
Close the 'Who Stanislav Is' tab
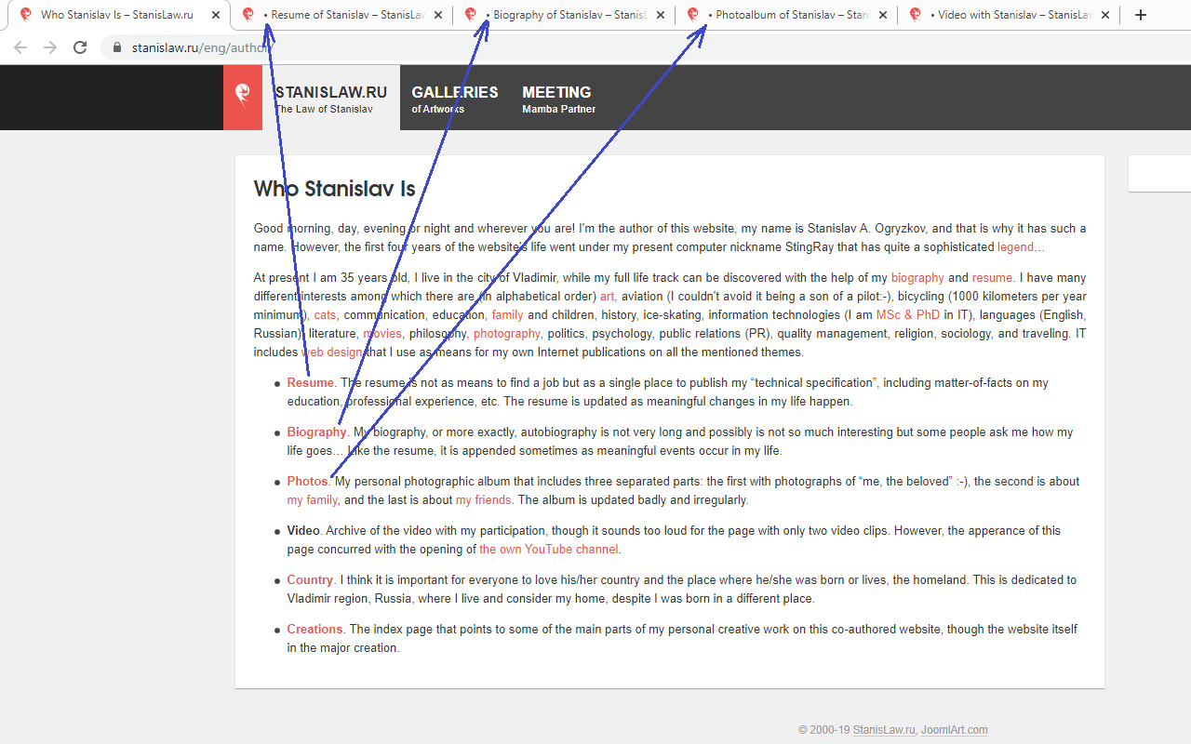(216, 15)
